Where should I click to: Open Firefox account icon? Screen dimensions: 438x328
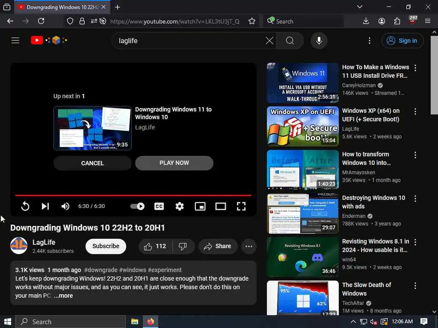point(382,21)
